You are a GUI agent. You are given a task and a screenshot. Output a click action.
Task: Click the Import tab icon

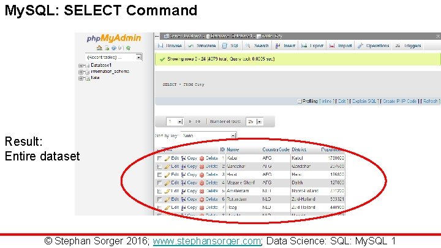pyautogui.click(x=332, y=45)
